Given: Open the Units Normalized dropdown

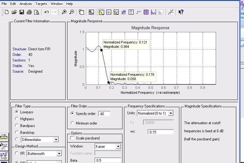Looking at the screenshot, I should pyautogui.click(x=171, y=113).
